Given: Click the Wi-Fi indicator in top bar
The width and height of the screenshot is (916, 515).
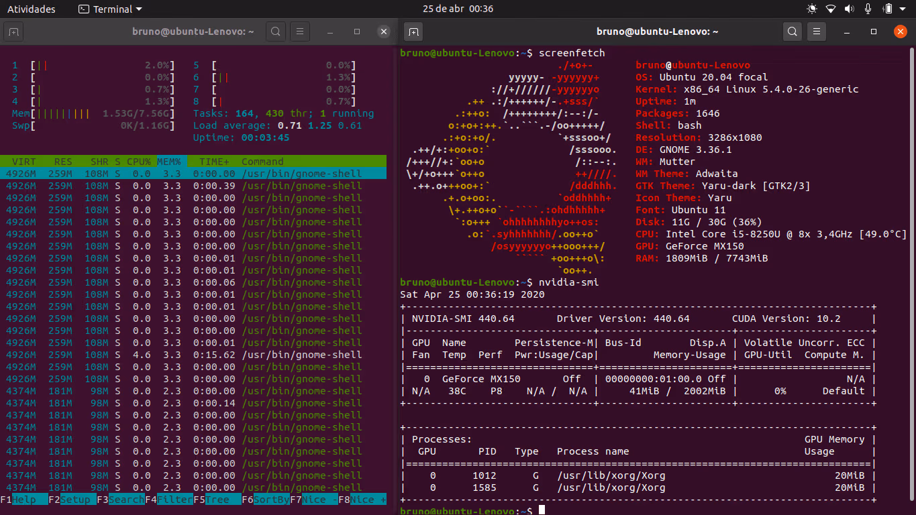Looking at the screenshot, I should [831, 9].
